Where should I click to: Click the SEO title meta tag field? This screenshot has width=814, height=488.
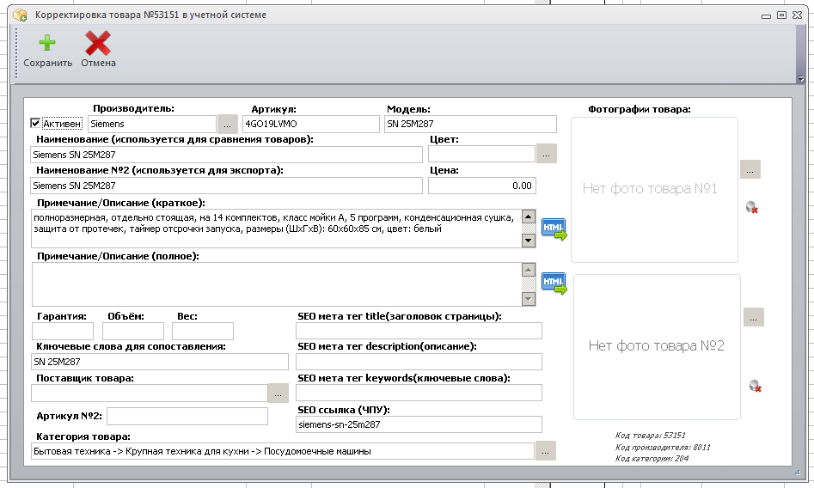(x=419, y=331)
